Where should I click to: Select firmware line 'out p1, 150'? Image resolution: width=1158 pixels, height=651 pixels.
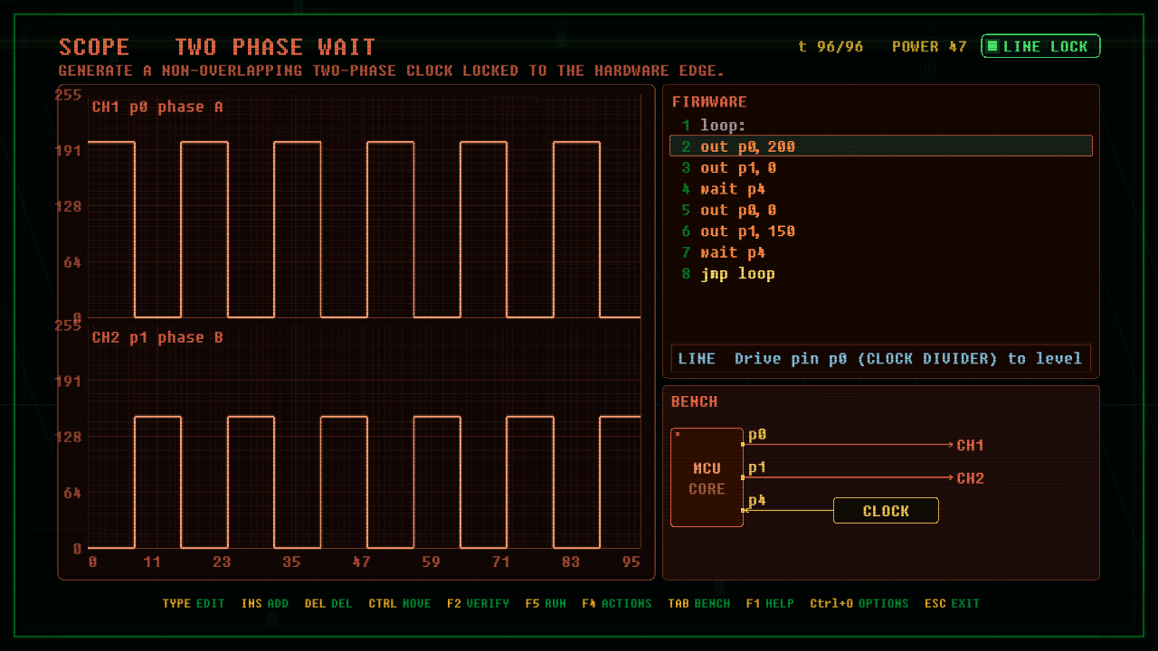pyautogui.click(x=881, y=231)
